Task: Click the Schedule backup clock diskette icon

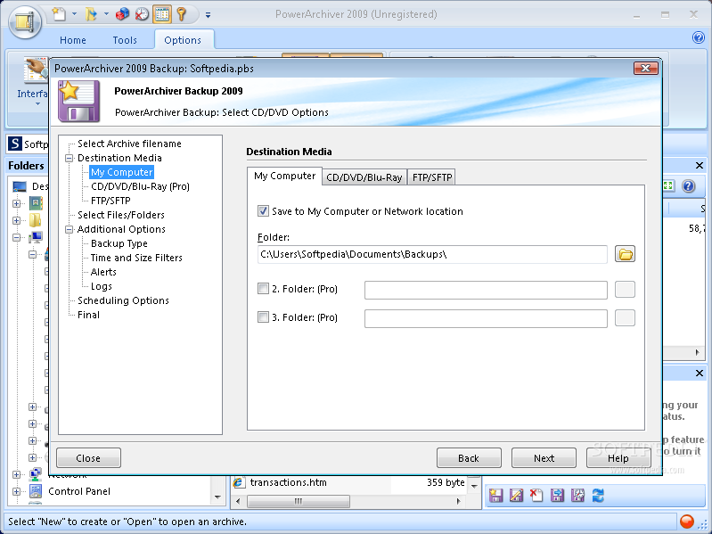Action: pos(577,496)
